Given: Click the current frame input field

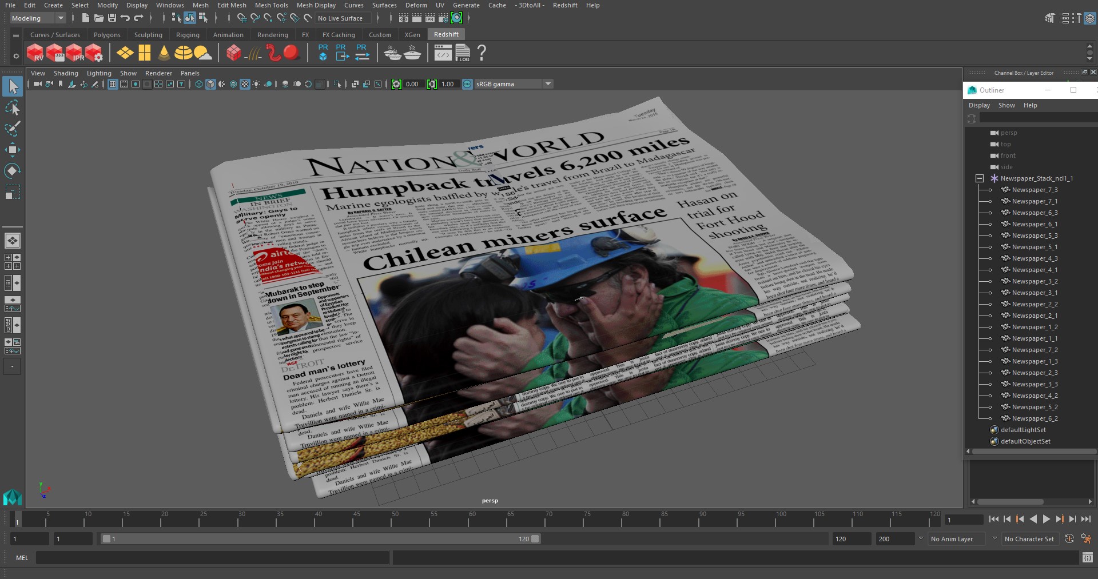Looking at the screenshot, I should [x=964, y=520].
